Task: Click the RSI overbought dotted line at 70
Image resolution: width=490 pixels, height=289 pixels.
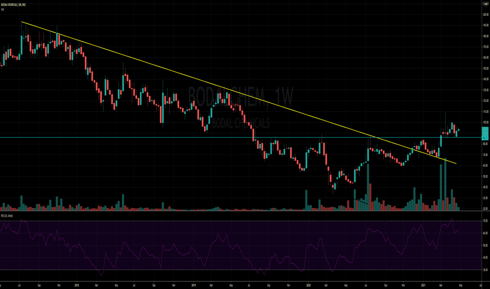Action: (x=241, y=221)
